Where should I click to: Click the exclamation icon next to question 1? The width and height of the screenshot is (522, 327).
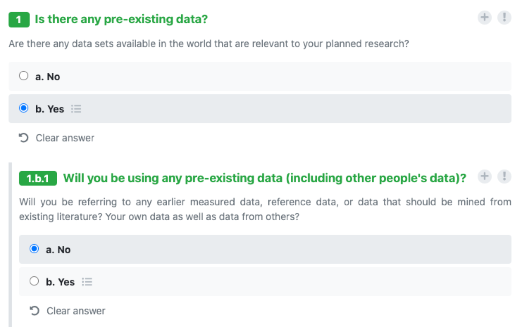504,18
